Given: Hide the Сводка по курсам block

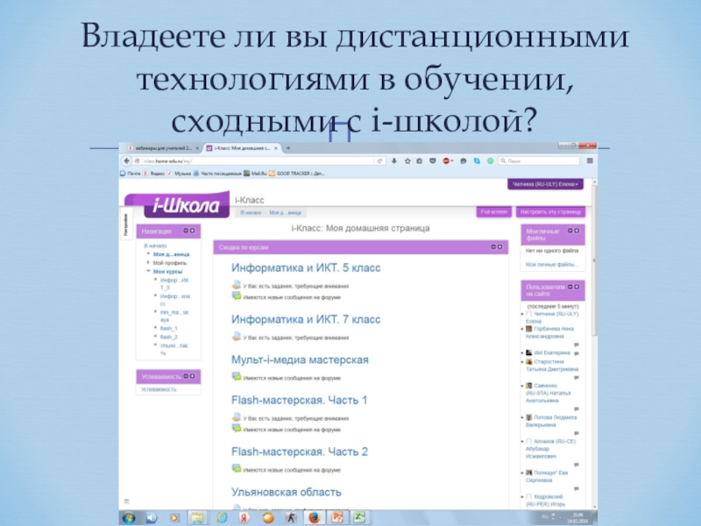Looking at the screenshot, I should [493, 247].
